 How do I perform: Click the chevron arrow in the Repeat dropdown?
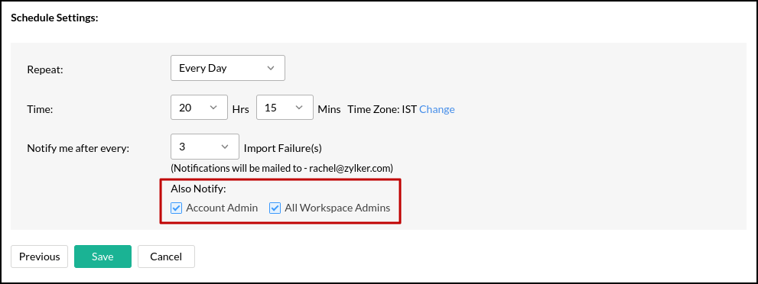pos(270,68)
